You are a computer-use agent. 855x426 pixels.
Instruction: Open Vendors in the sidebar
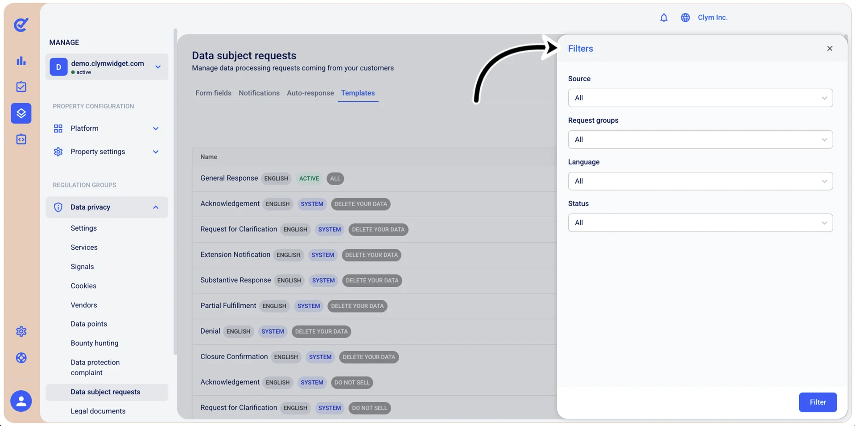83,305
